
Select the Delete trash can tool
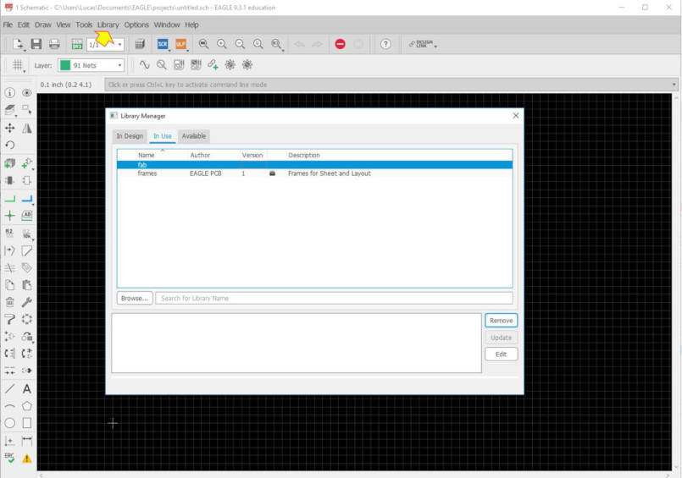click(x=9, y=302)
